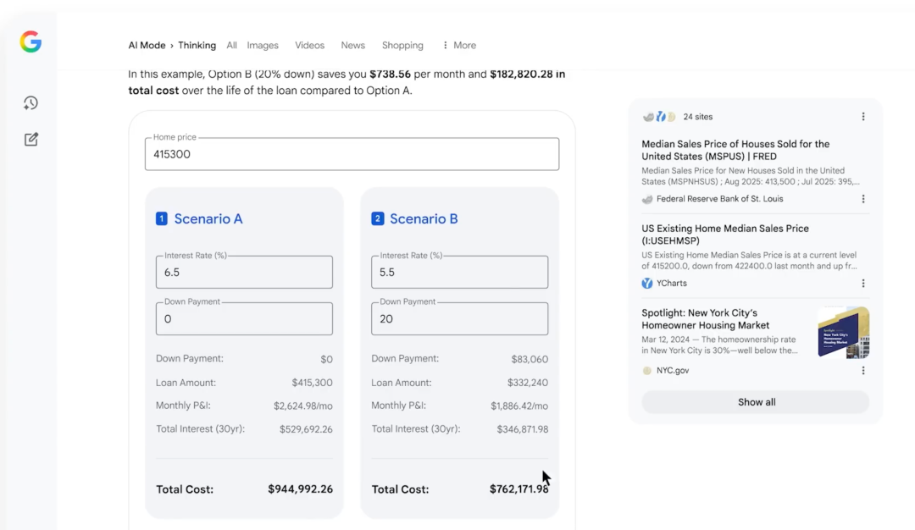This screenshot has width=915, height=530.
Task: Click the Google logo in the sidebar
Action: pyautogui.click(x=30, y=41)
